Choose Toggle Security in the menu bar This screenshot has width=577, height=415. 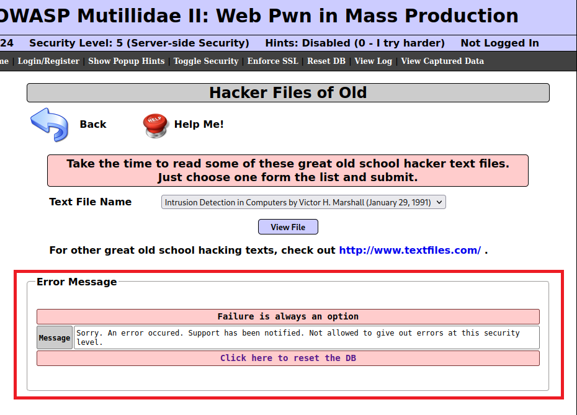(x=206, y=61)
